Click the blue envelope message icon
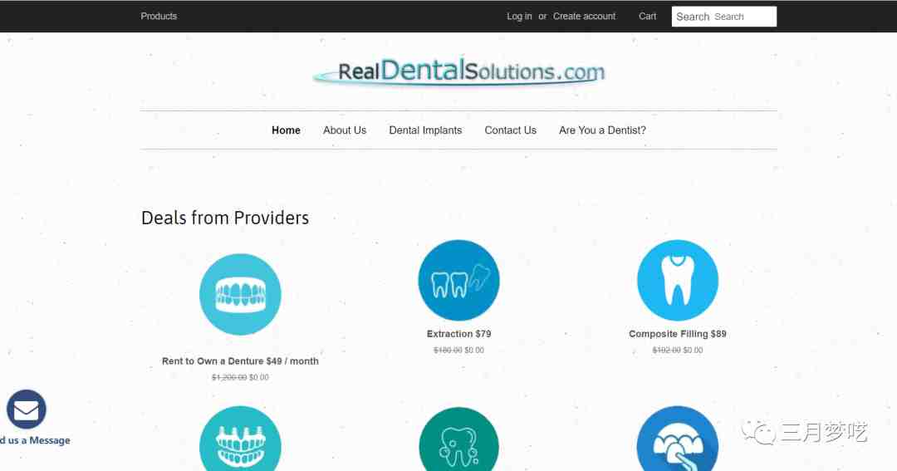 point(27,410)
